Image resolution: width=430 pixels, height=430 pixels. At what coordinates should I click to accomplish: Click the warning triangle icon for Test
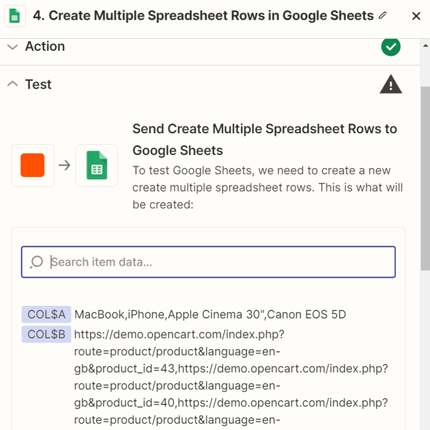pyautogui.click(x=391, y=84)
